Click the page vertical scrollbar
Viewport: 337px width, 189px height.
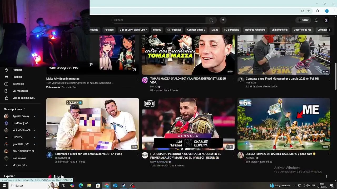coord(335,76)
